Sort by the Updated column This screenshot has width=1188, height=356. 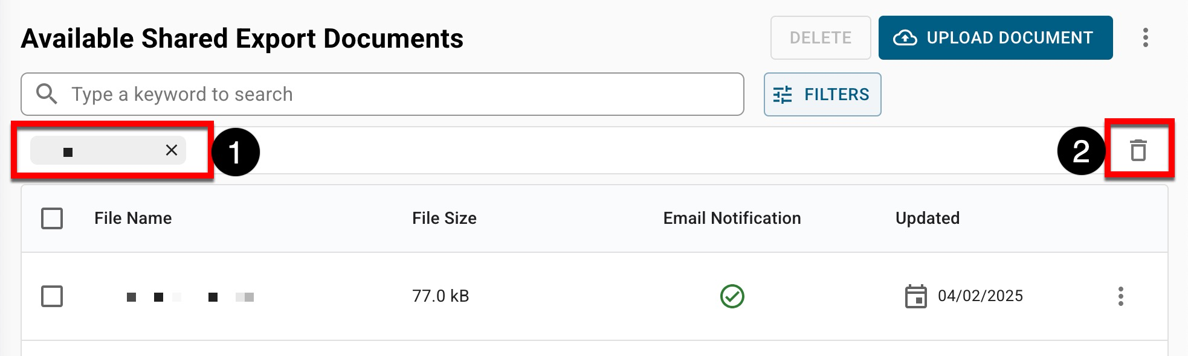tap(927, 218)
